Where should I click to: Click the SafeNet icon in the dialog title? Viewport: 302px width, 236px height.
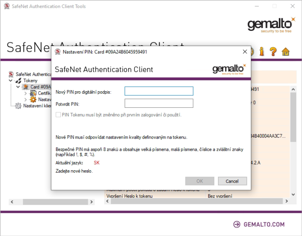point(58,52)
